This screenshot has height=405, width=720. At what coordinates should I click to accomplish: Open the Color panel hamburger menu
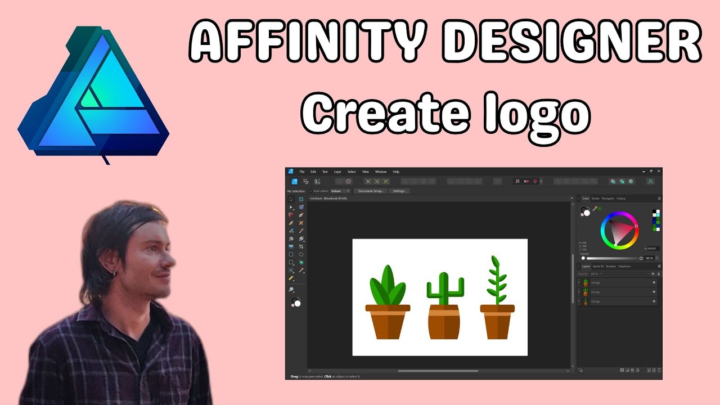point(659,199)
